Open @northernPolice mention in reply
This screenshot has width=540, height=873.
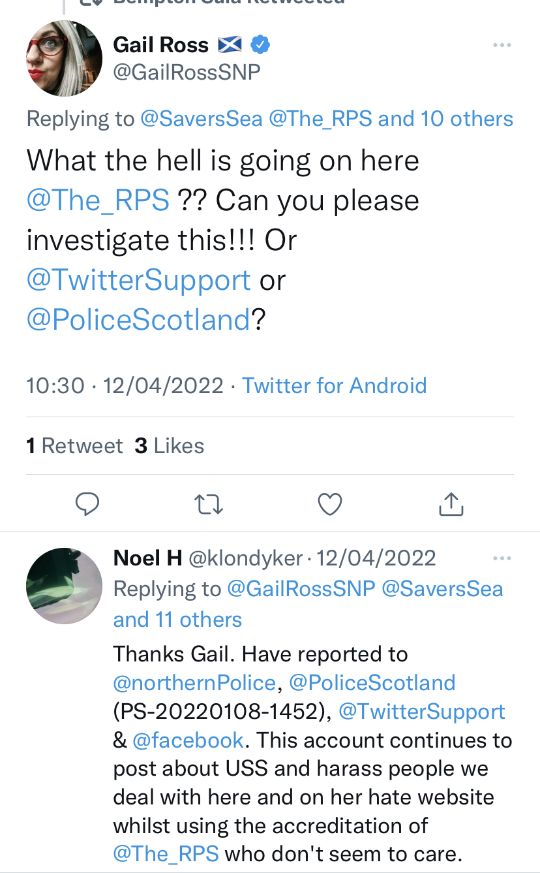coord(194,682)
